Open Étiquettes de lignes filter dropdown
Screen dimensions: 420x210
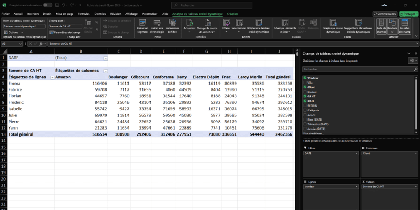click(x=52, y=77)
